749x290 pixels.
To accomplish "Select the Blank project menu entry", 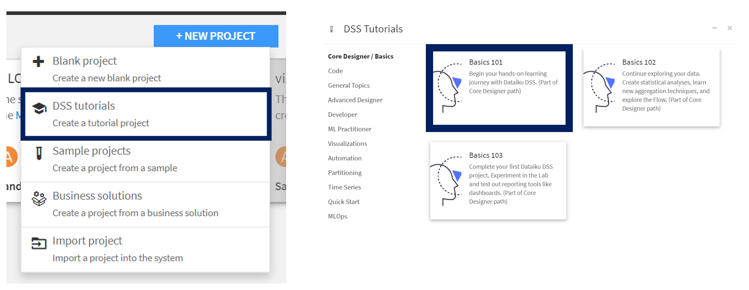I will (145, 69).
